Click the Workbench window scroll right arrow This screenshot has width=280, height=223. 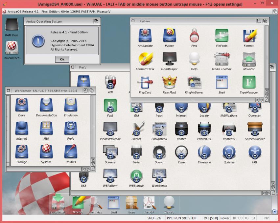coord(88,169)
